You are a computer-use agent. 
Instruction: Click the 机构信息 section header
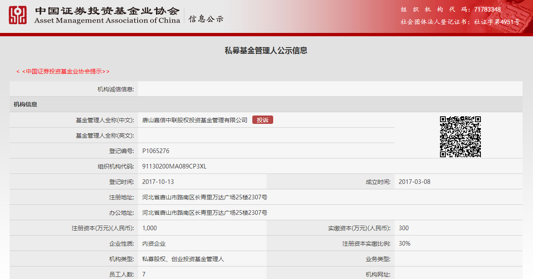click(x=25, y=104)
